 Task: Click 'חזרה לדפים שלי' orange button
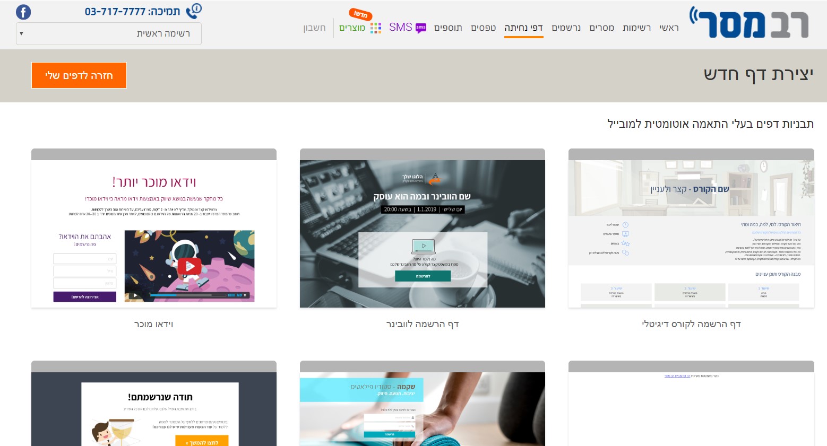79,75
